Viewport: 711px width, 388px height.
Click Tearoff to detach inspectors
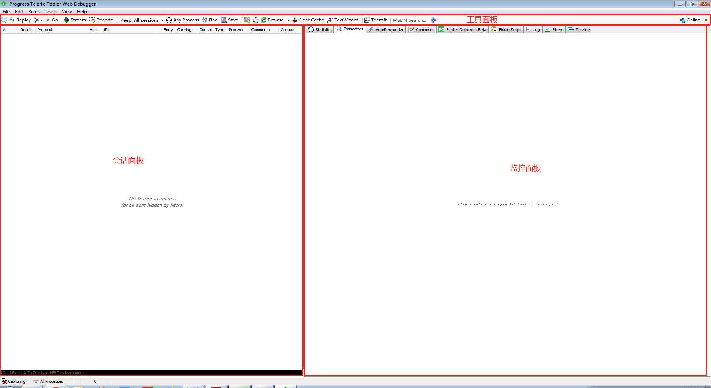pyautogui.click(x=375, y=20)
